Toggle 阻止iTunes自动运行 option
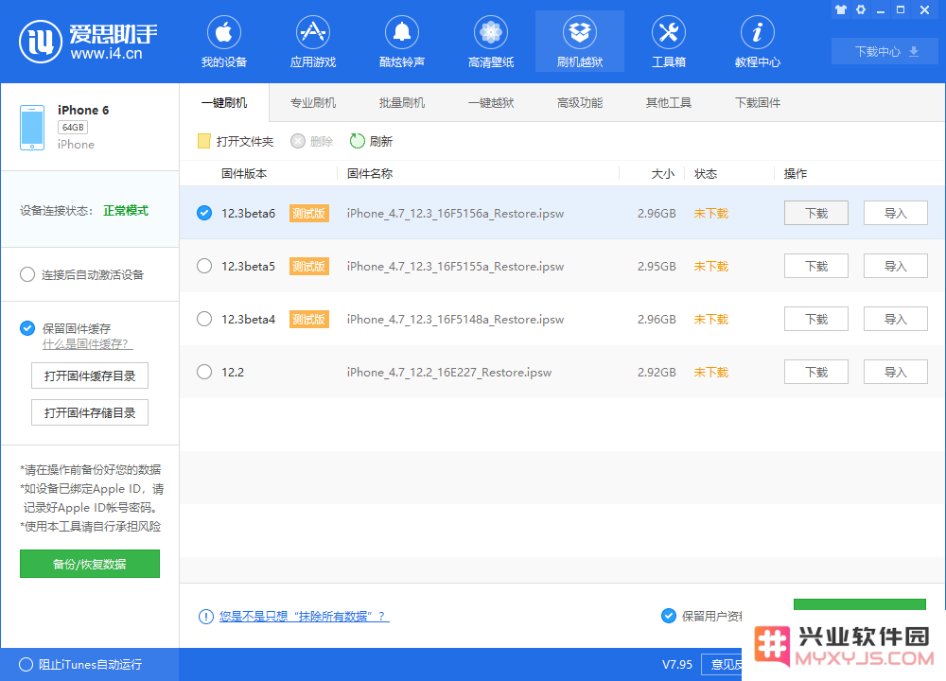 26,664
